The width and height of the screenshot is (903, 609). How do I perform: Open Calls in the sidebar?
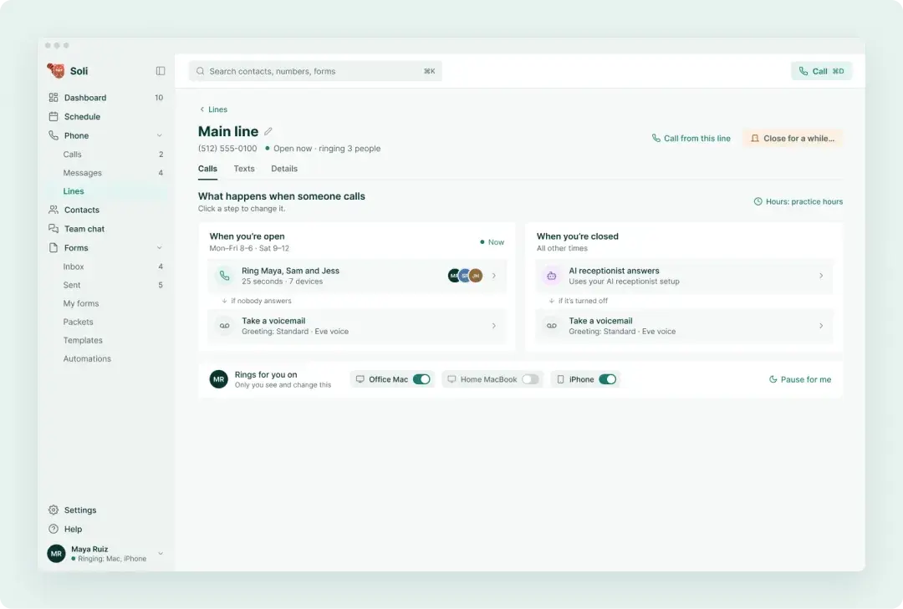pyautogui.click(x=108, y=155)
